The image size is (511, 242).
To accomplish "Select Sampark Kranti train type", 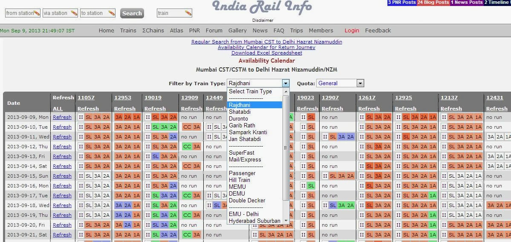I will [254, 132].
